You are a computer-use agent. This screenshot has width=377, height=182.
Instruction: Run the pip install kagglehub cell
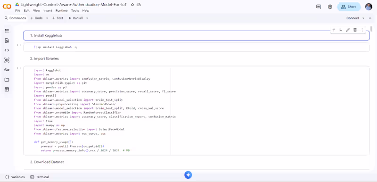pos(19,45)
